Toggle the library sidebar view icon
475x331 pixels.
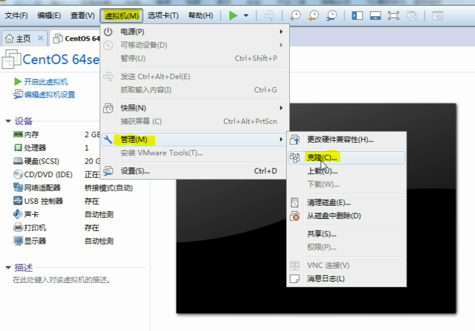357,16
